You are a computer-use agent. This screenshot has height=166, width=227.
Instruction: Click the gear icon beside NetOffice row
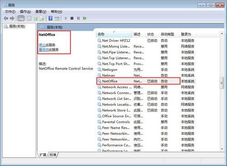(99, 81)
